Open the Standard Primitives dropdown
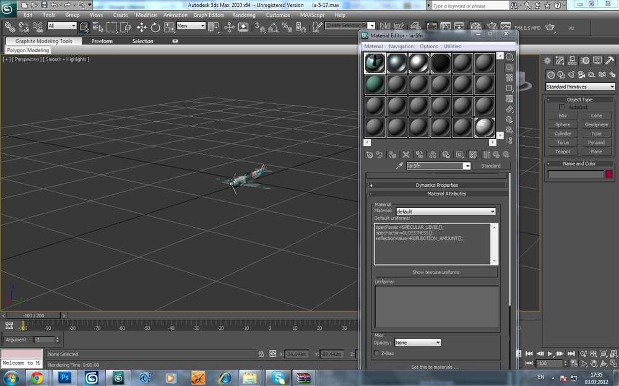Screen dimensions: 619x386 point(580,87)
